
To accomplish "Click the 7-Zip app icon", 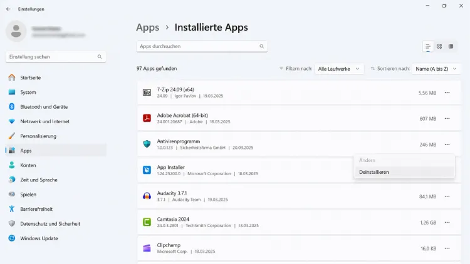I will [147, 93].
